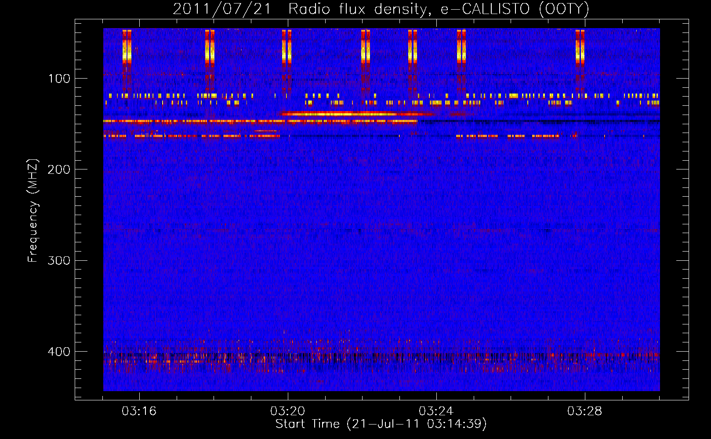Click the 'Start Time (21-Jul-11 03:14:39)' x-axis label
The height and width of the screenshot is (439, 711).
tap(381, 424)
